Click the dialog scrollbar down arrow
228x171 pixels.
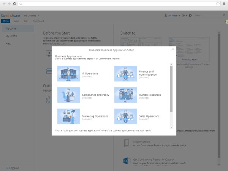click(x=171, y=127)
